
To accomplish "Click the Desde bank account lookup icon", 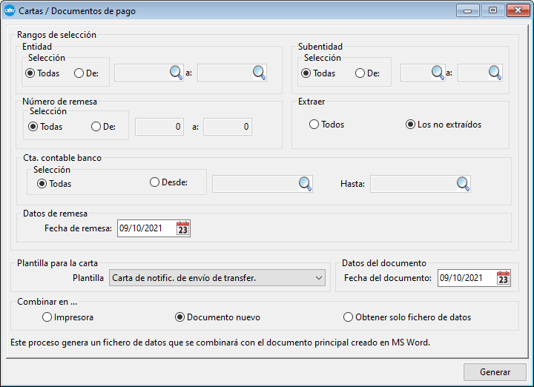I will [305, 183].
